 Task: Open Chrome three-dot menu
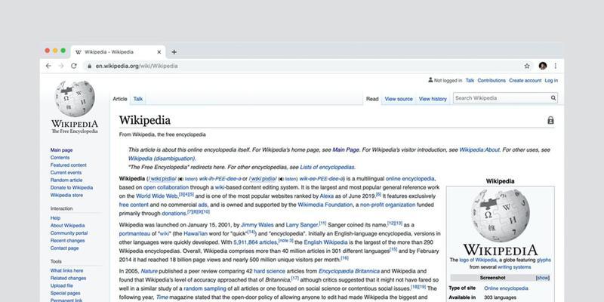(x=556, y=66)
